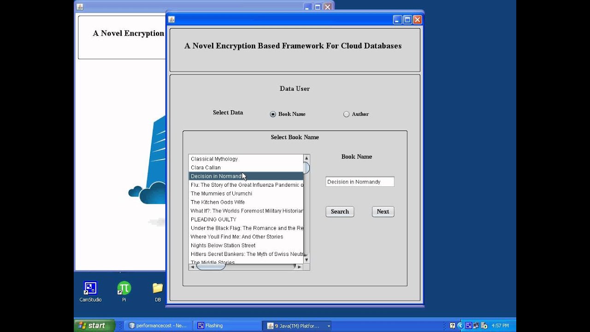Screen dimensions: 590x332
Task: Maximize the background Java window
Action: coord(318,7)
